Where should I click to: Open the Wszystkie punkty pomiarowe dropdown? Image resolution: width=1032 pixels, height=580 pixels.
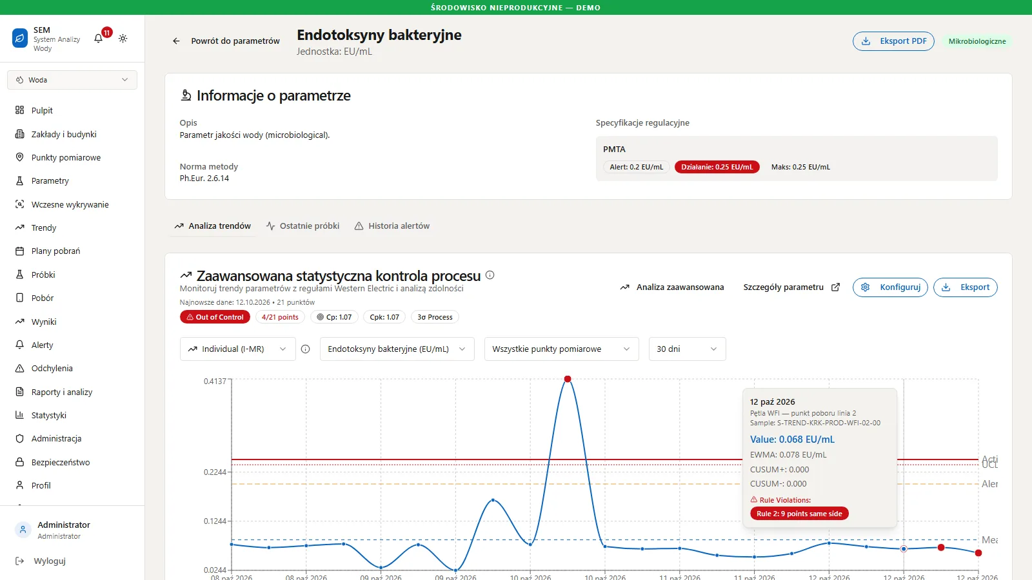(x=562, y=349)
